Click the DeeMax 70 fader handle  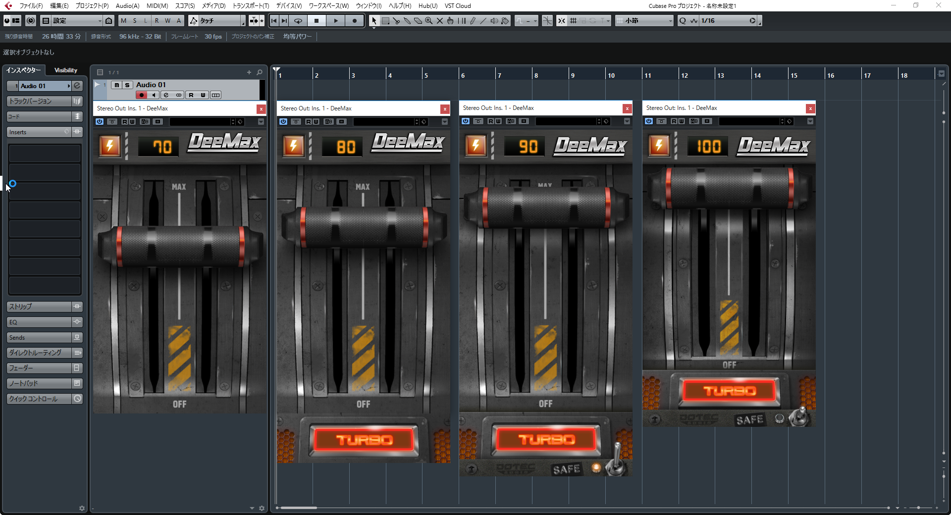pyautogui.click(x=180, y=247)
